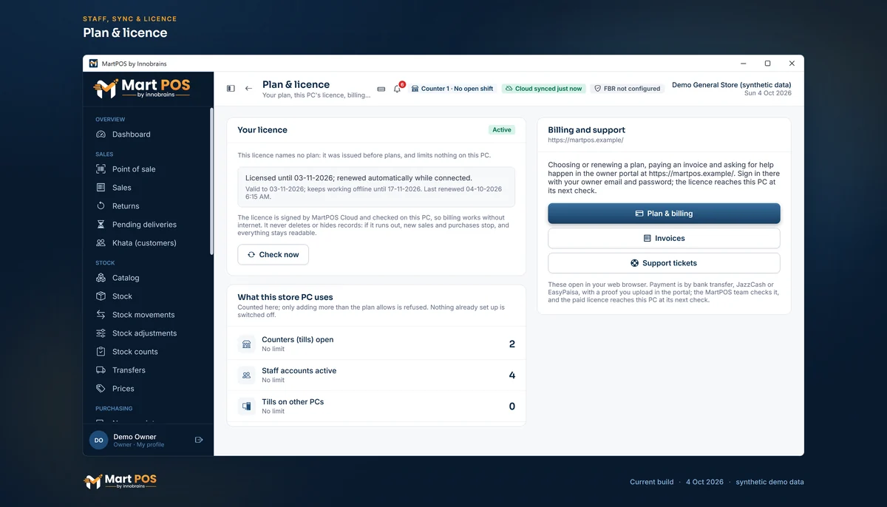Image resolution: width=887 pixels, height=507 pixels.
Task: Open the Owner · My profile link
Action: tap(139, 445)
